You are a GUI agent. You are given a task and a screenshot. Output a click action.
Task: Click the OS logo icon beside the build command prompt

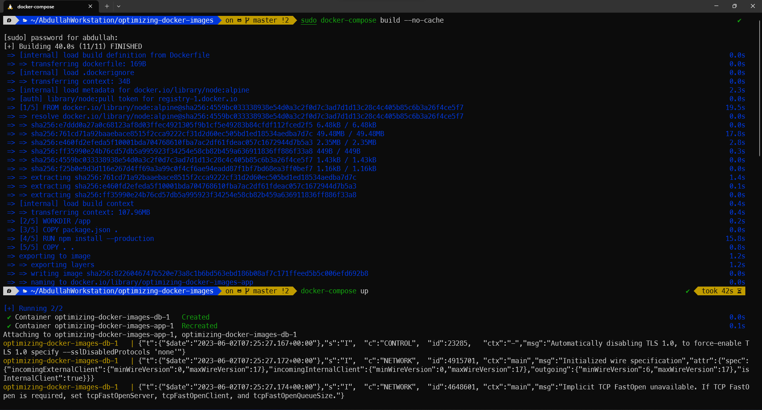click(9, 20)
